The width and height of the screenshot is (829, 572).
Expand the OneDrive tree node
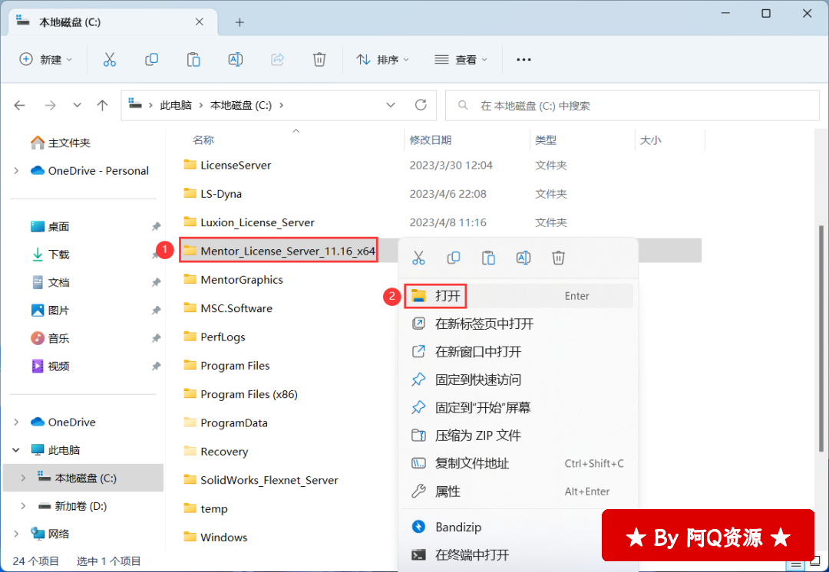(x=16, y=422)
